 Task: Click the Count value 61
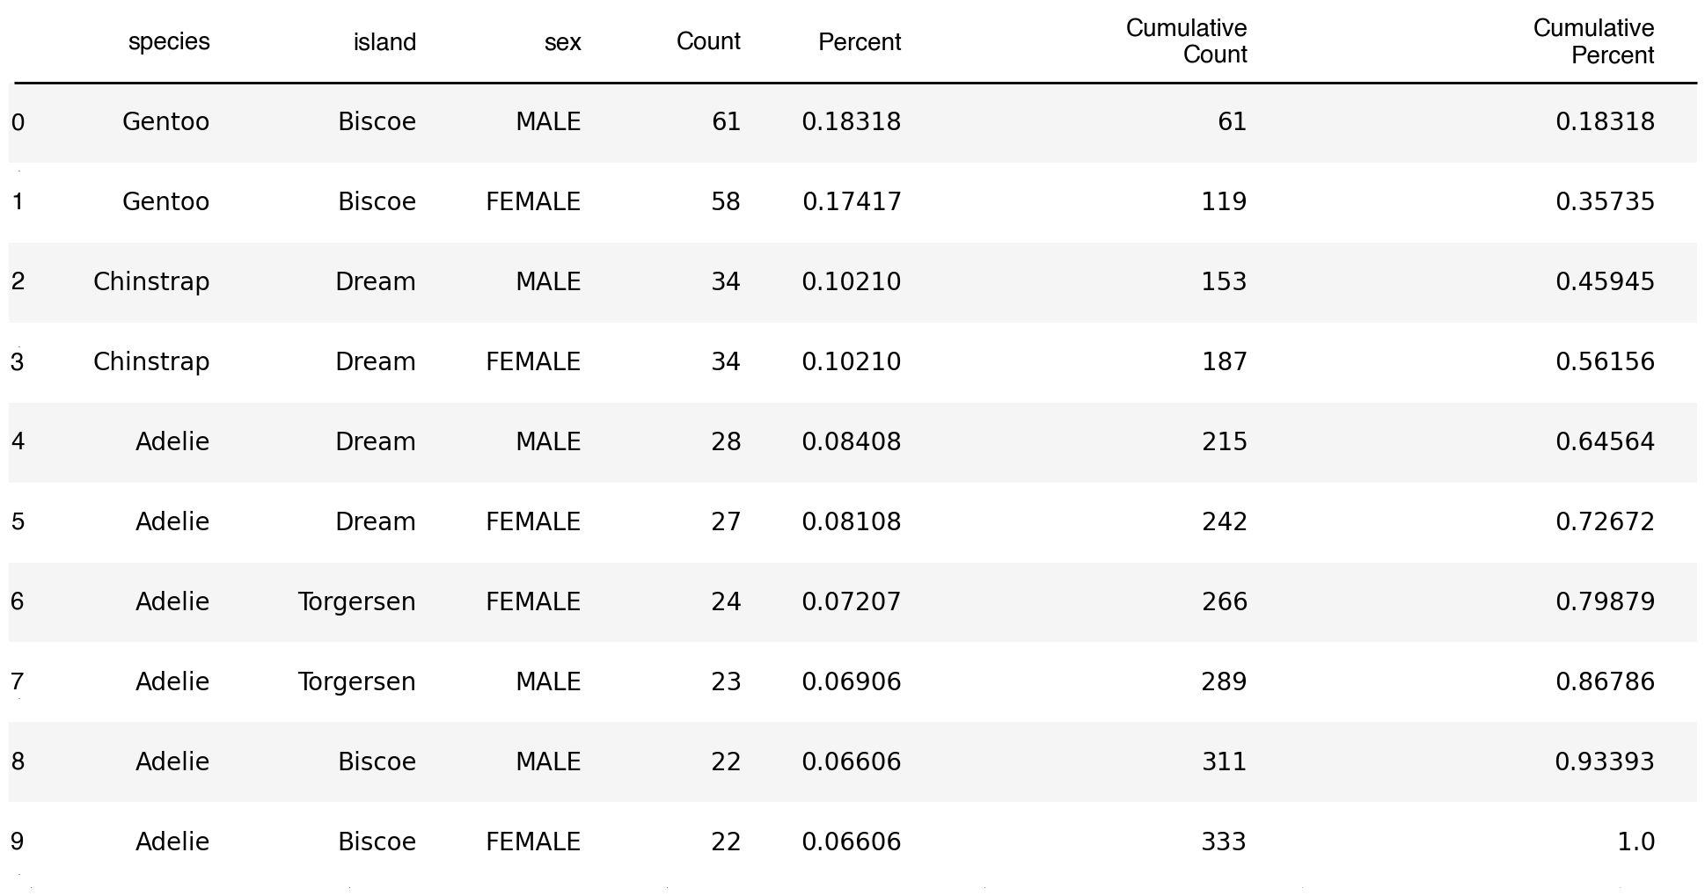click(726, 121)
